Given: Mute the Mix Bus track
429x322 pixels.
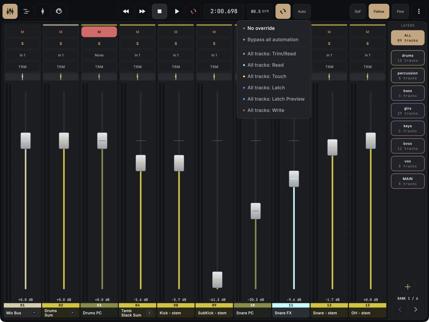Looking at the screenshot, I should coord(23,32).
